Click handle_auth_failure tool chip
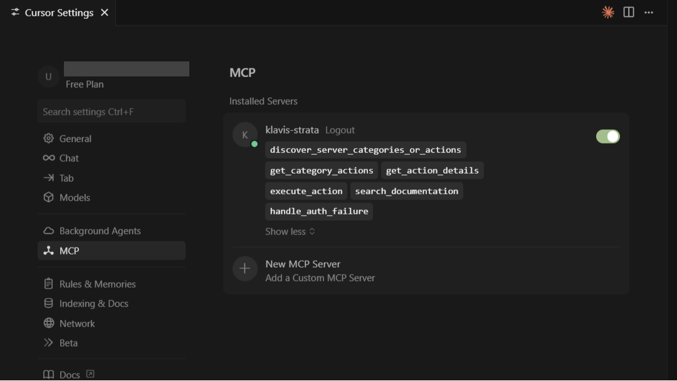The image size is (677, 381). [319, 211]
